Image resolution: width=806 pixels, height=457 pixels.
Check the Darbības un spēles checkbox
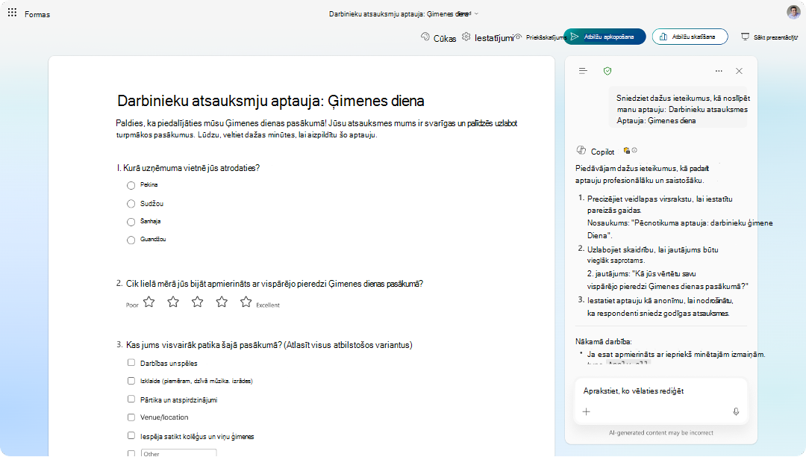point(131,362)
